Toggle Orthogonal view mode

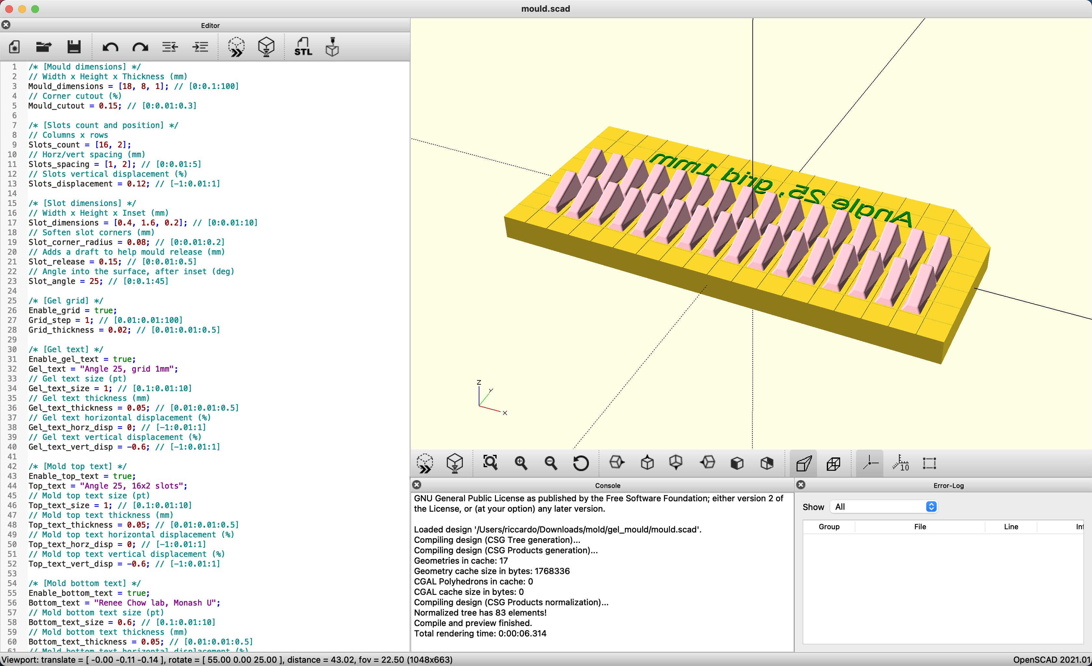pos(833,463)
